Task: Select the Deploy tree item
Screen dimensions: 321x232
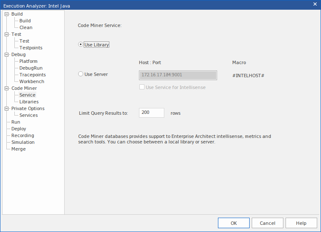Action: 19,129
